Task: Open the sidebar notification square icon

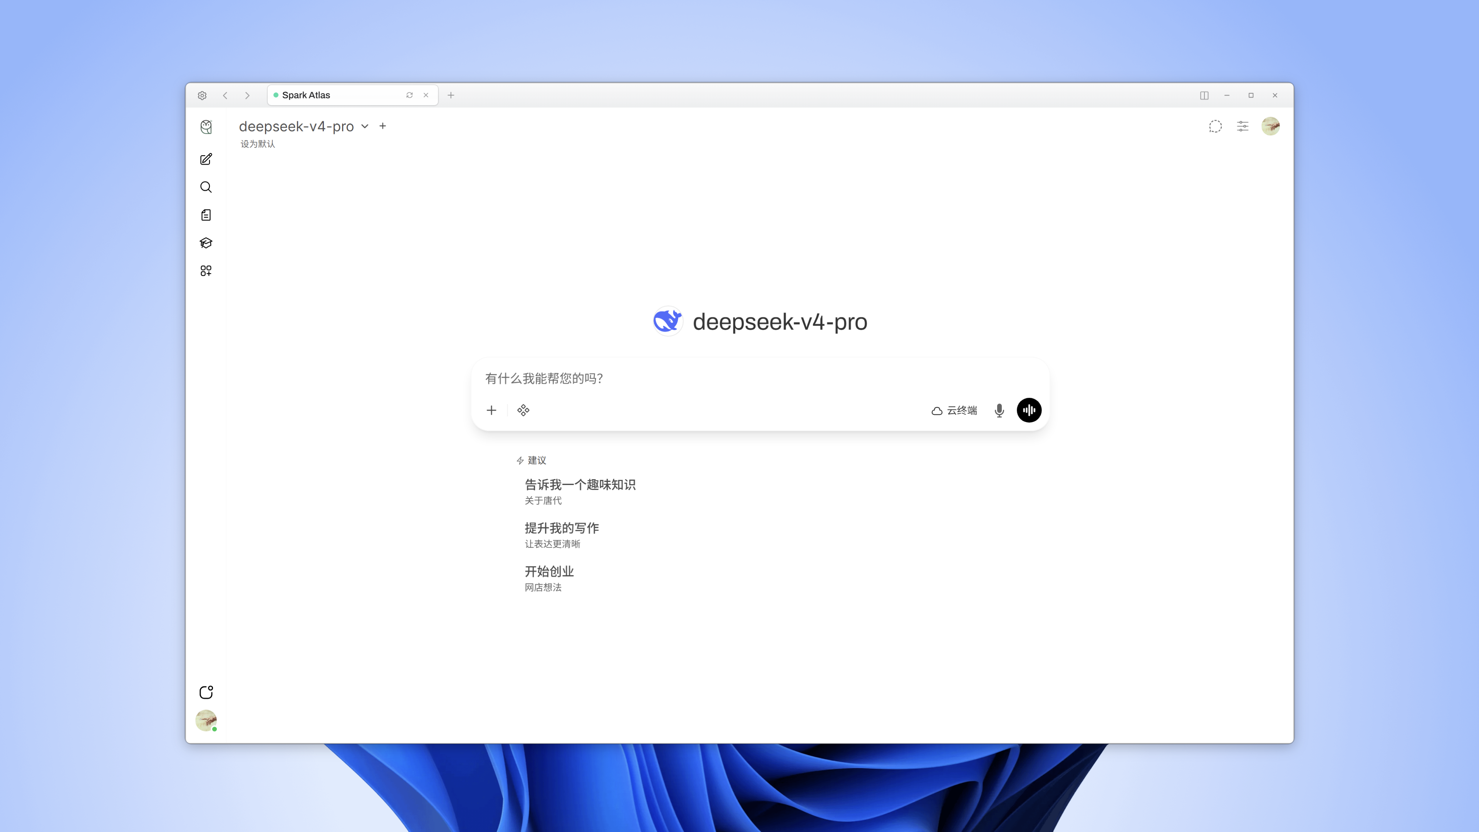Action: coord(206,692)
